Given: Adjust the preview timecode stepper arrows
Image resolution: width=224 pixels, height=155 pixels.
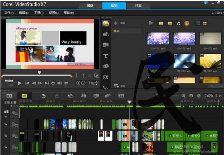Looking at the screenshot, I should coord(97,83).
